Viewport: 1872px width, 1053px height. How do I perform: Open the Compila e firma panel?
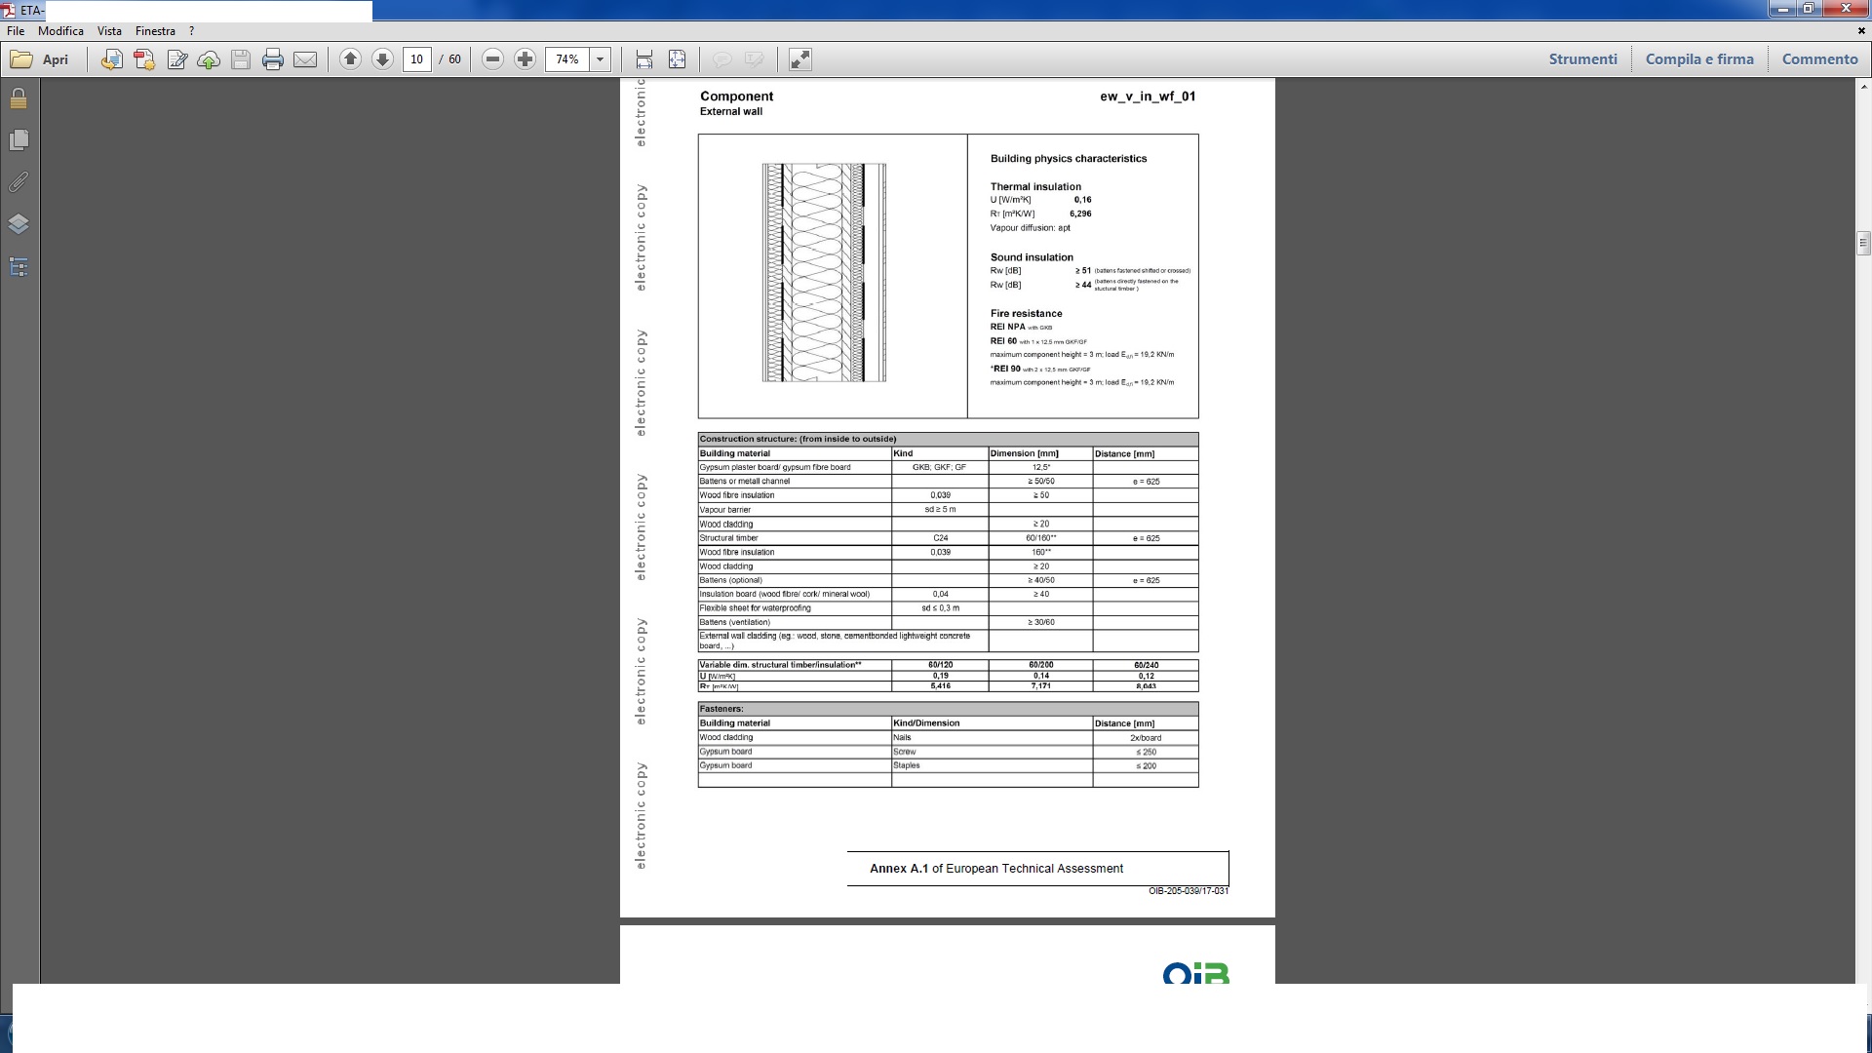coord(1699,59)
